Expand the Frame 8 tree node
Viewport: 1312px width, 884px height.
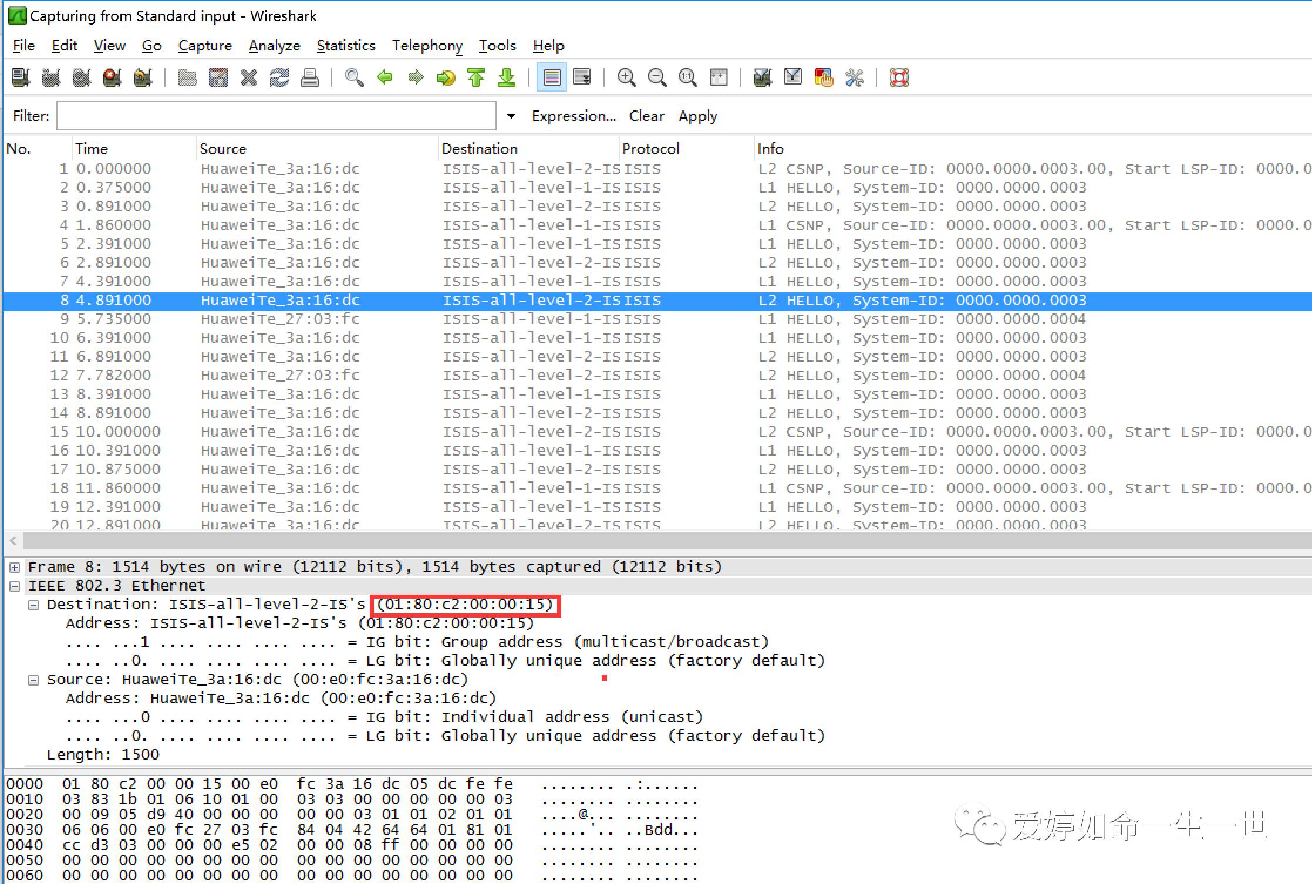15,567
